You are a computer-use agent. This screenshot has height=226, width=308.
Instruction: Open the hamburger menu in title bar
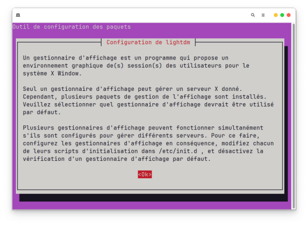pos(263,15)
